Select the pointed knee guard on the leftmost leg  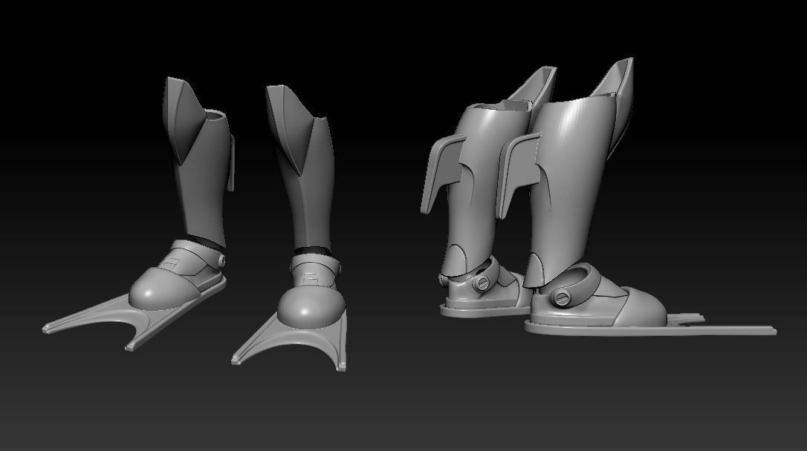pos(184,120)
